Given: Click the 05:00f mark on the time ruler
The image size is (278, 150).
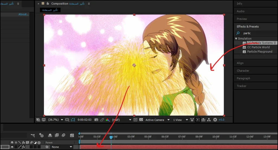Looking at the screenshot, I should pos(148,137).
